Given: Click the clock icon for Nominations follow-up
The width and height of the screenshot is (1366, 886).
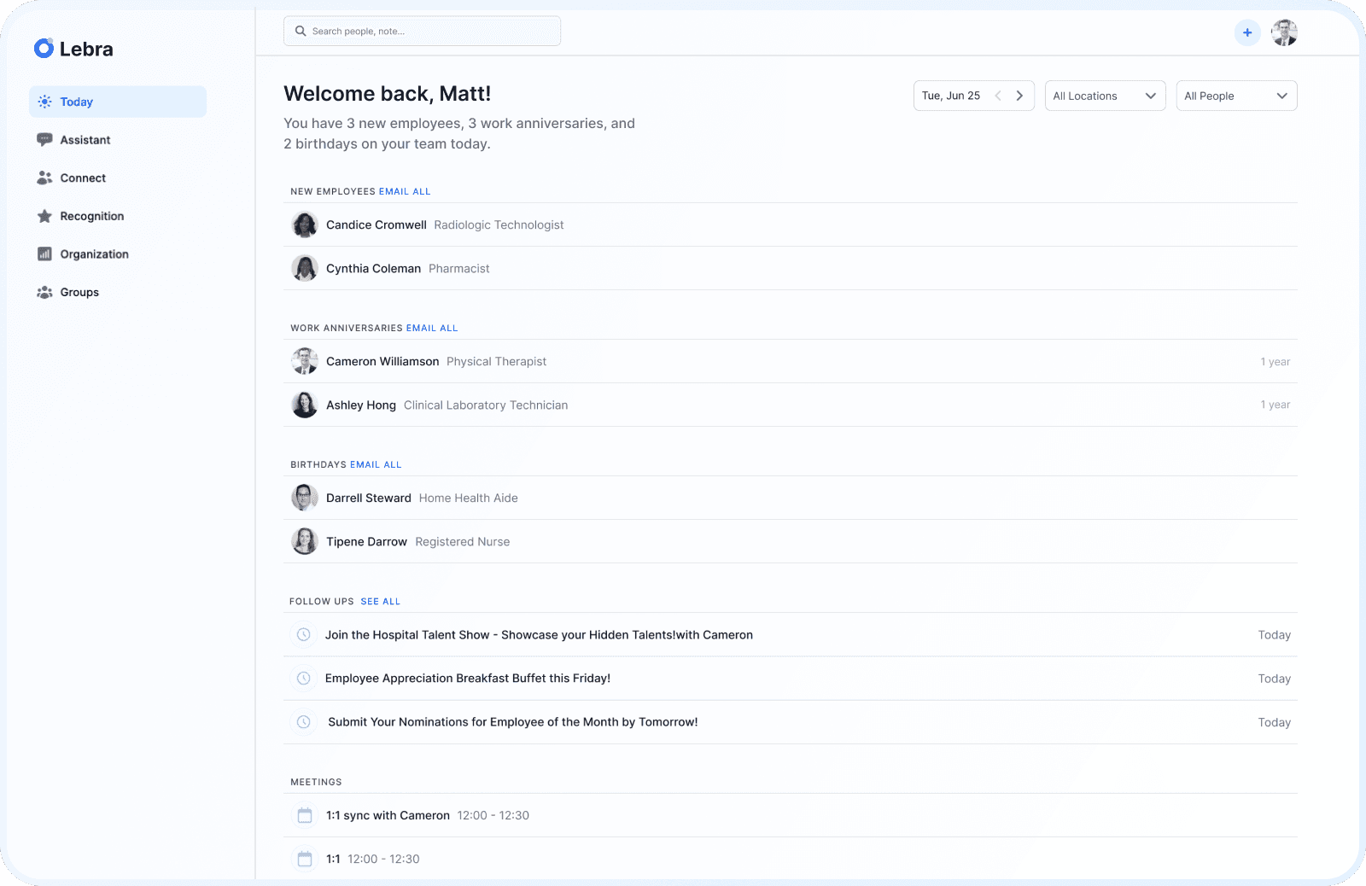Looking at the screenshot, I should coord(303,722).
